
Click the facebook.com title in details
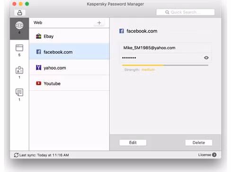click(142, 31)
